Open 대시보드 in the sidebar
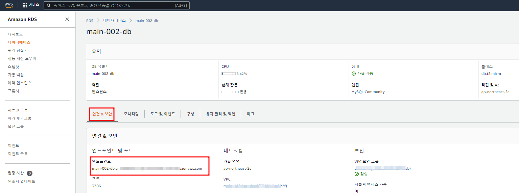Image resolution: width=519 pixels, height=193 pixels. click(x=16, y=34)
